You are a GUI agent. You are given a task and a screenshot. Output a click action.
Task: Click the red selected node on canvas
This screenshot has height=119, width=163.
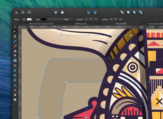click(154, 59)
